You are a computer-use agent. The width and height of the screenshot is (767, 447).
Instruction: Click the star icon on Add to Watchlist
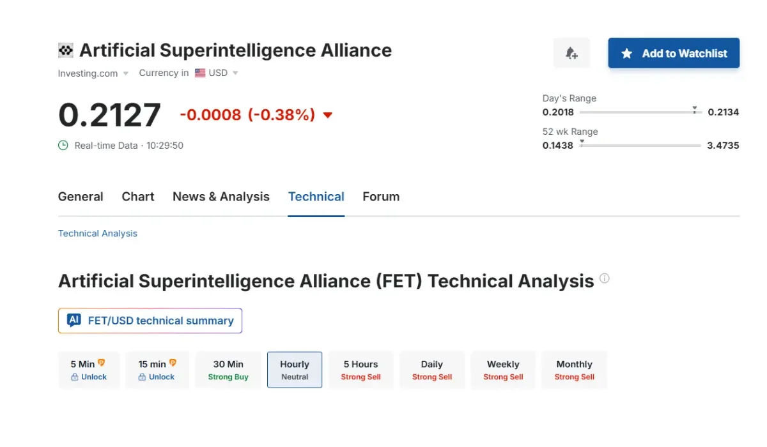pos(628,54)
